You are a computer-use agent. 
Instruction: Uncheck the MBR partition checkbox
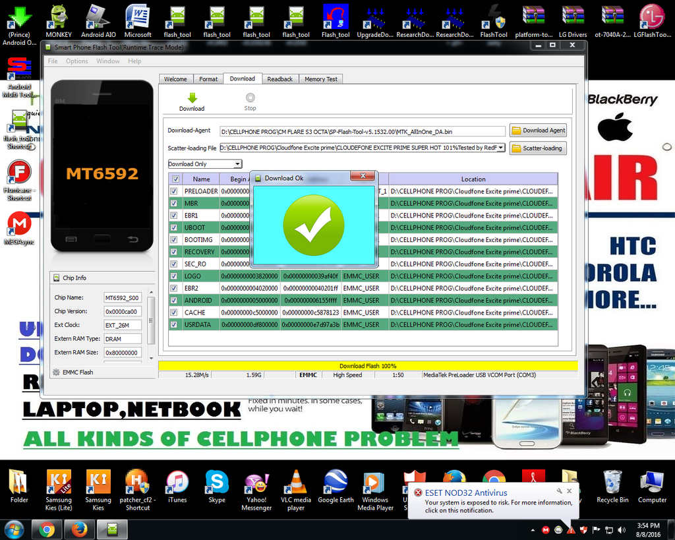pyautogui.click(x=174, y=203)
